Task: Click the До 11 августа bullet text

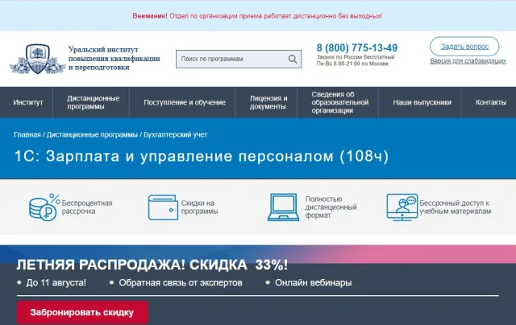Action: 56,282
